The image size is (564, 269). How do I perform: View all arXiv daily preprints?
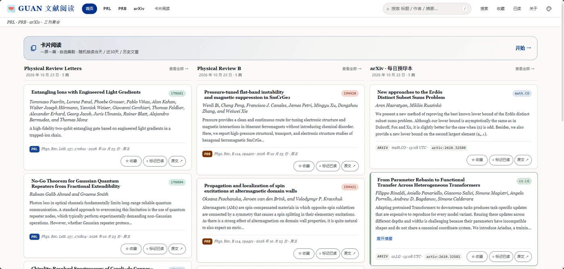pos(525,69)
